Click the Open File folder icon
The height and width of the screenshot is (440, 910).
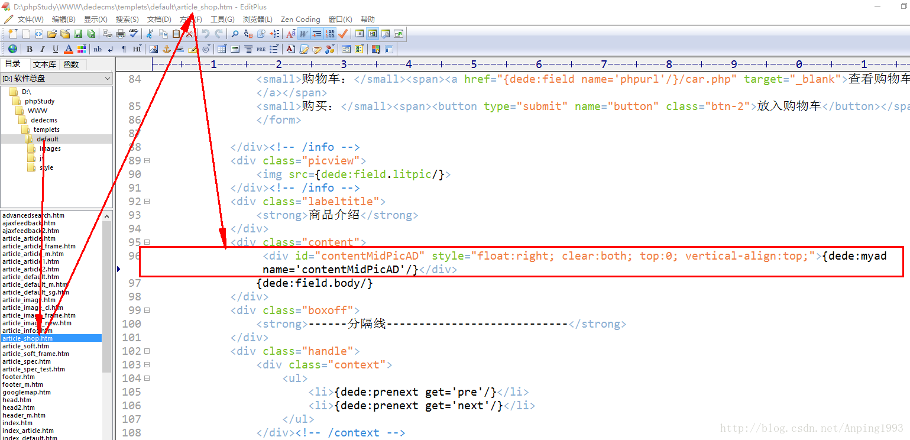coord(52,34)
